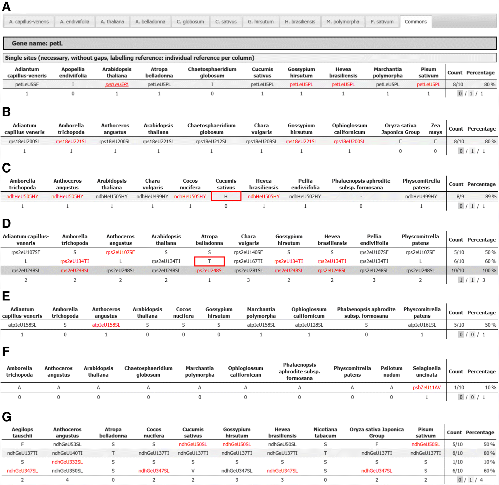Click ndhGeU350SL under Anthoceros angustus

pos(67,471)
